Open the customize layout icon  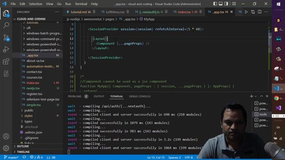tap(234, 4)
